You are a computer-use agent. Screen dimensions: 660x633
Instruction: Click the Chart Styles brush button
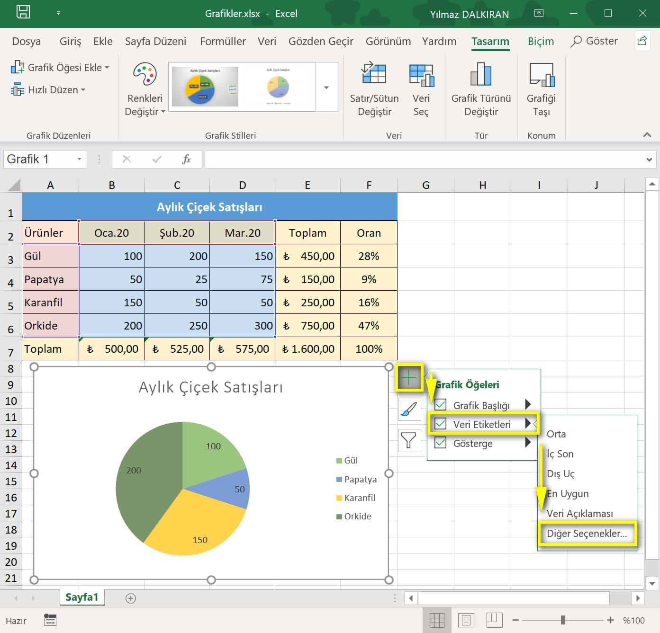pyautogui.click(x=409, y=409)
